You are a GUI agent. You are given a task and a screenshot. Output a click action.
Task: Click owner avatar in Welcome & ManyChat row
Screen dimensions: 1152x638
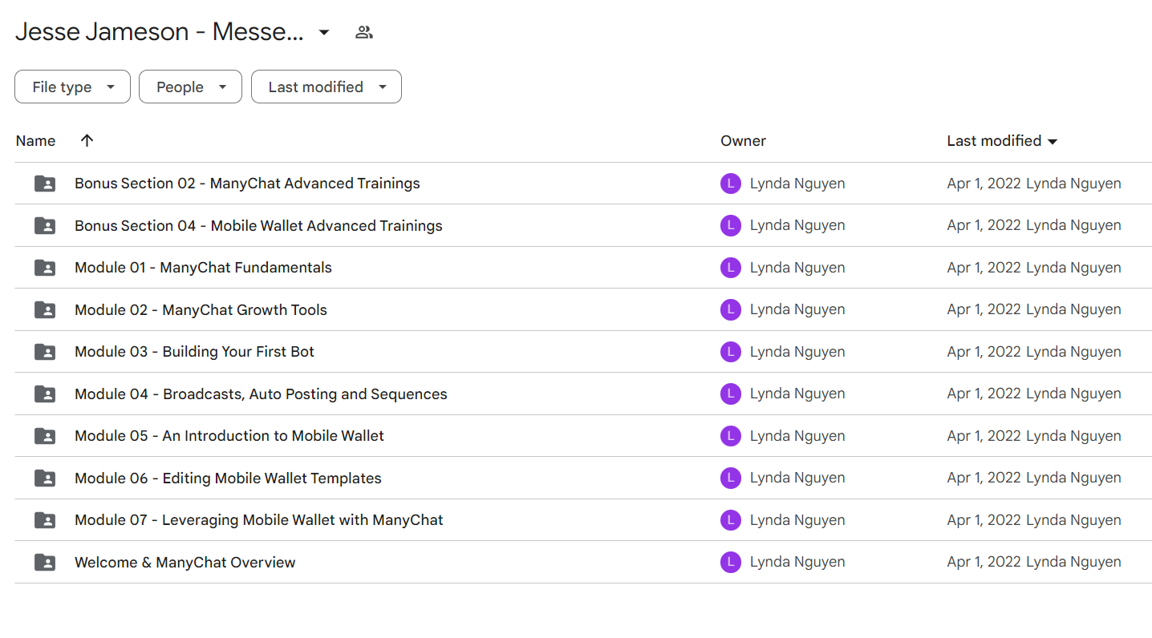point(731,563)
